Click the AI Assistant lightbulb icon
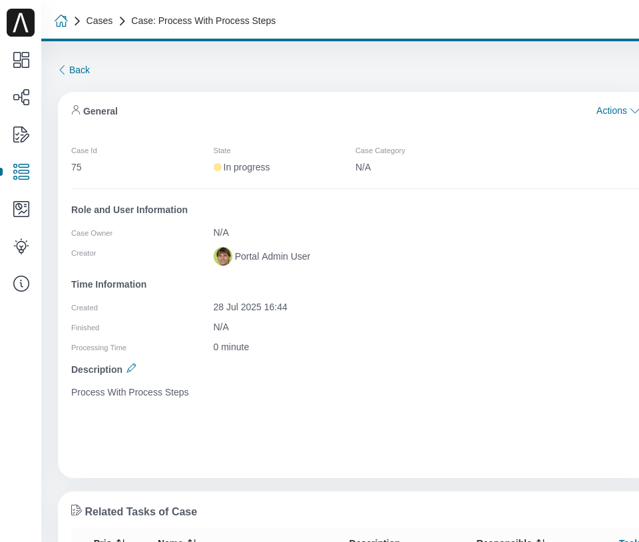 pos(21,246)
